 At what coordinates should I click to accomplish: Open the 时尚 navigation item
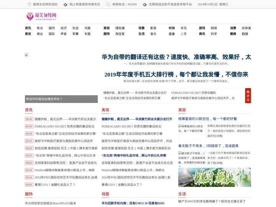coord(172,28)
